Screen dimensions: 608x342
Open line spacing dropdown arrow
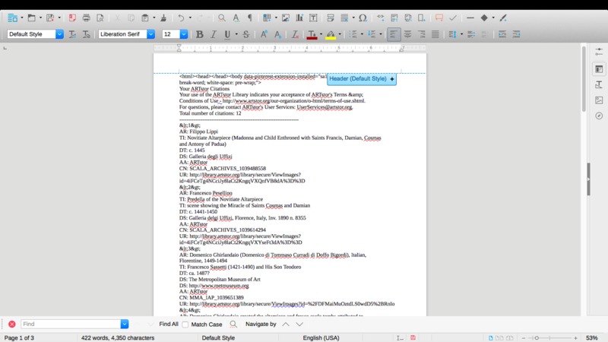461,34
